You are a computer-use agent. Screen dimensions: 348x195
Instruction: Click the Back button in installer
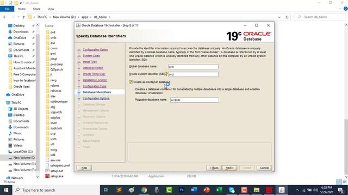[x=214, y=168]
